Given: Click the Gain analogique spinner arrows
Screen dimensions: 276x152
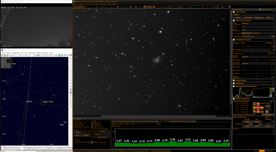Looking at the screenshot, I should pyautogui.click(x=269, y=53).
